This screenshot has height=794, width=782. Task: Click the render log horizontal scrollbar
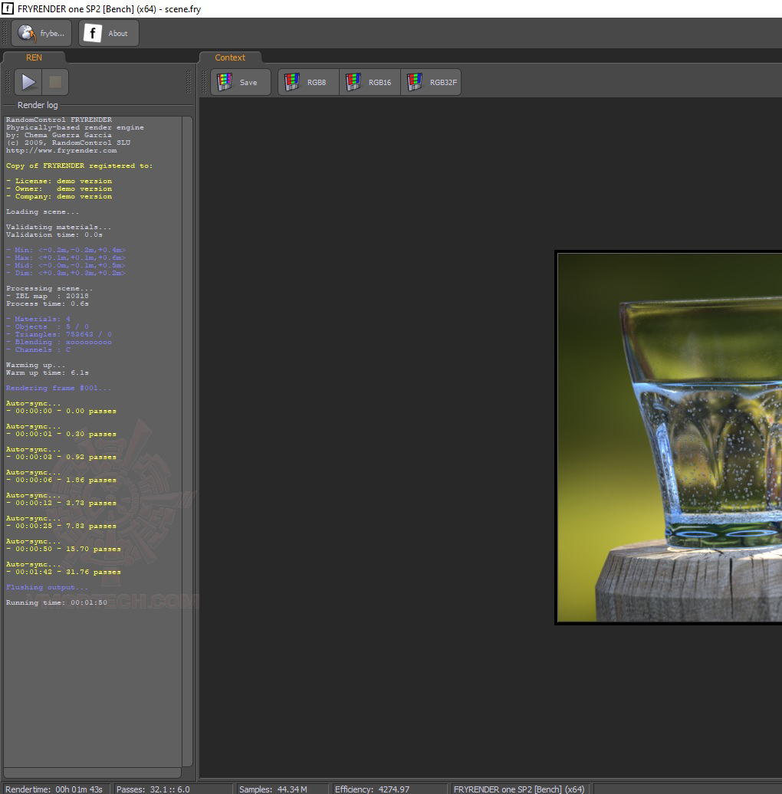pyautogui.click(x=93, y=773)
